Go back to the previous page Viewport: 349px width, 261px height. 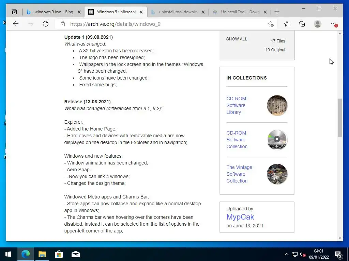coord(16,24)
